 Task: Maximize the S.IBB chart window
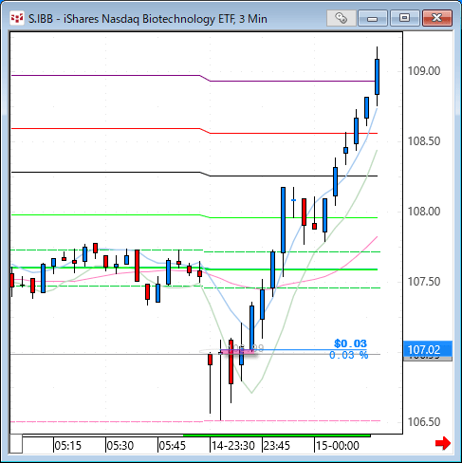(x=404, y=18)
